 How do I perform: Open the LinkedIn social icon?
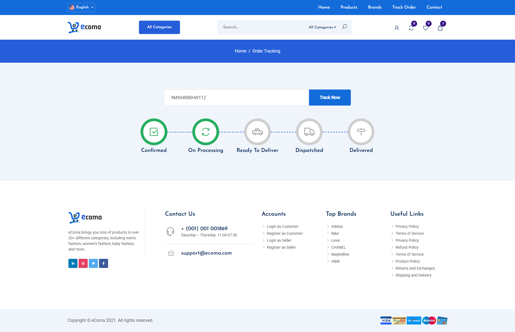tap(73, 263)
